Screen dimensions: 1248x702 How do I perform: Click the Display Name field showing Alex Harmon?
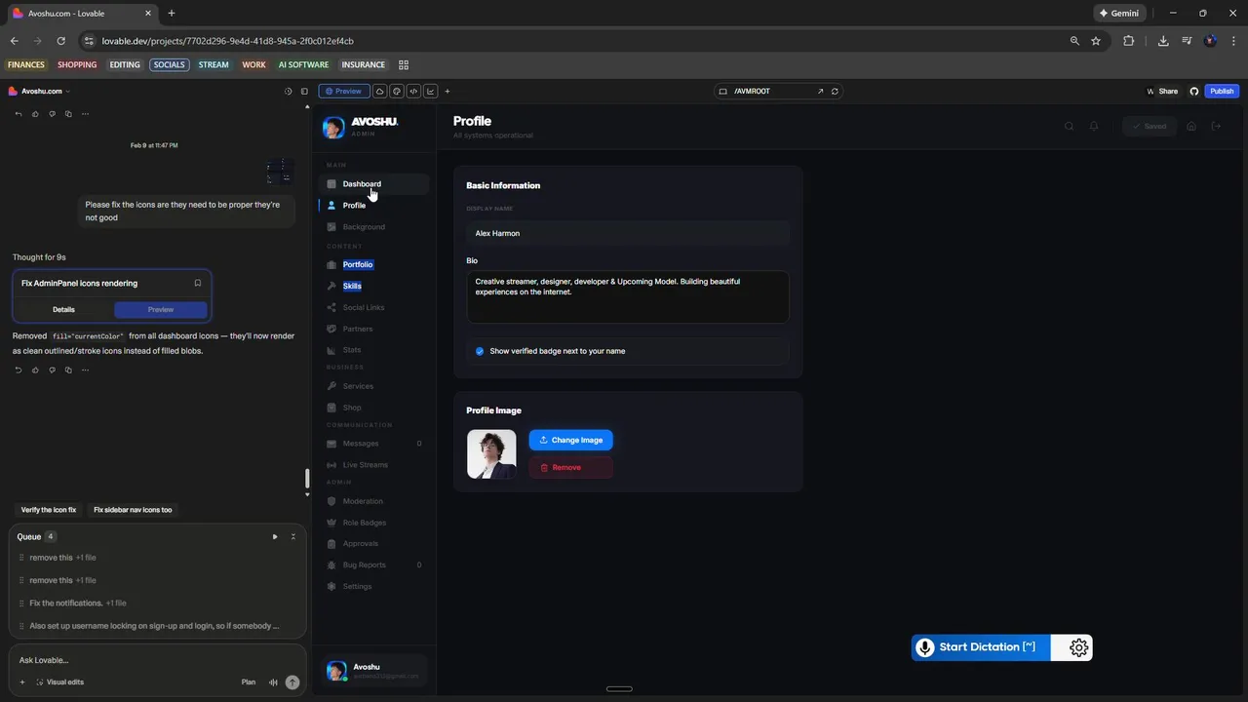[628, 233]
